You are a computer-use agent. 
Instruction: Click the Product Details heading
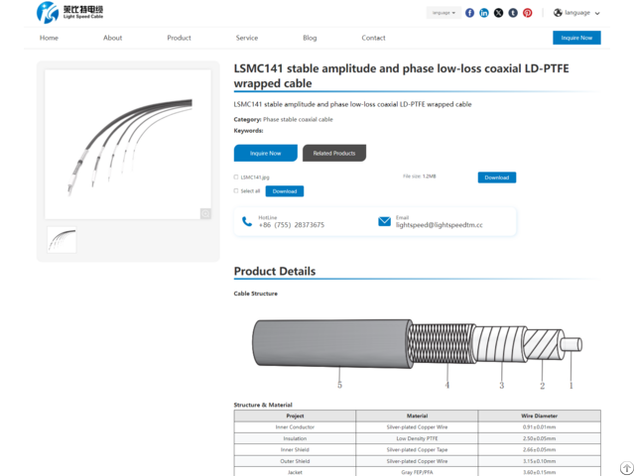pyautogui.click(x=275, y=271)
